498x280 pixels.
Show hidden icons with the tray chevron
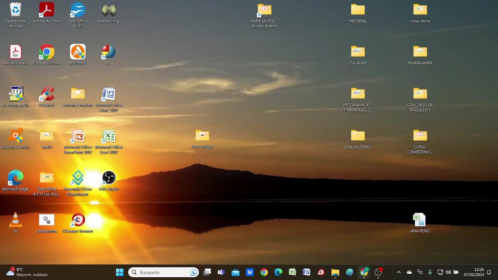pyautogui.click(x=399, y=272)
